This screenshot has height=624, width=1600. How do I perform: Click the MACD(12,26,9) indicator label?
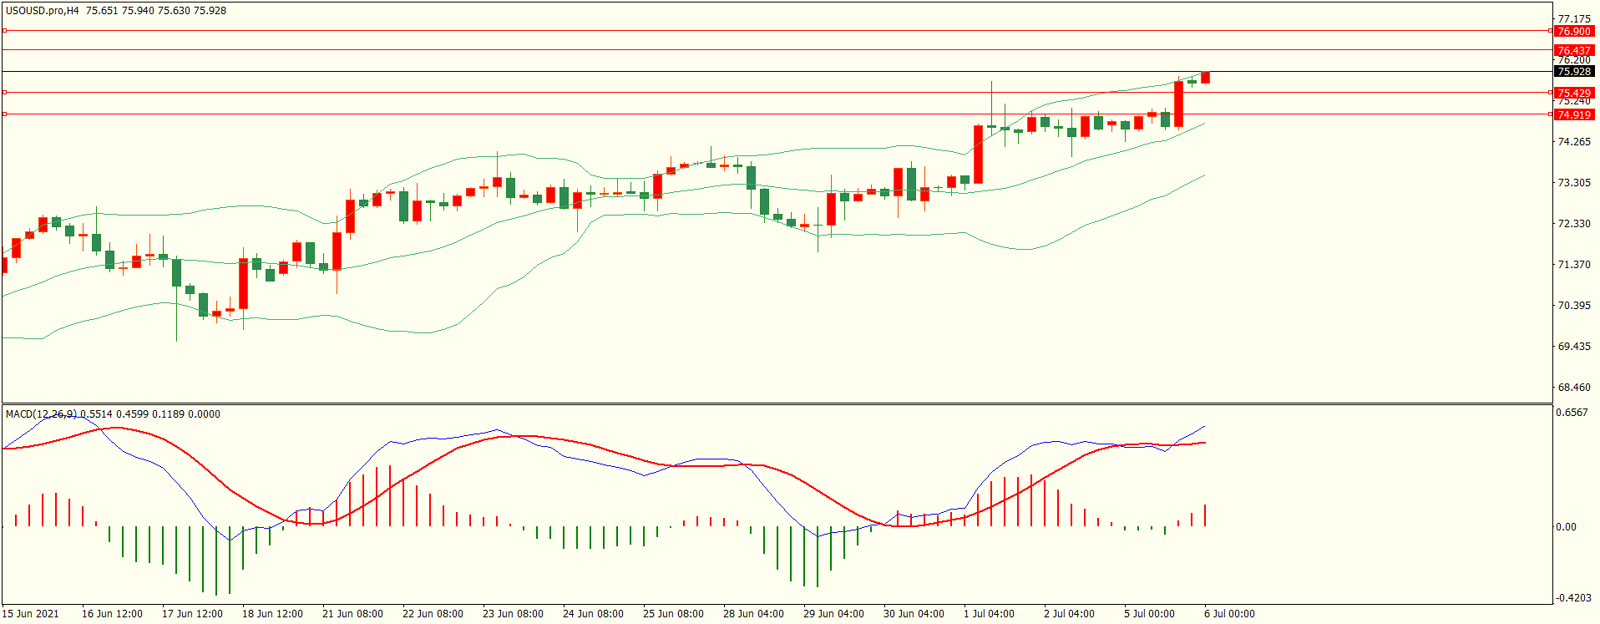[41, 414]
